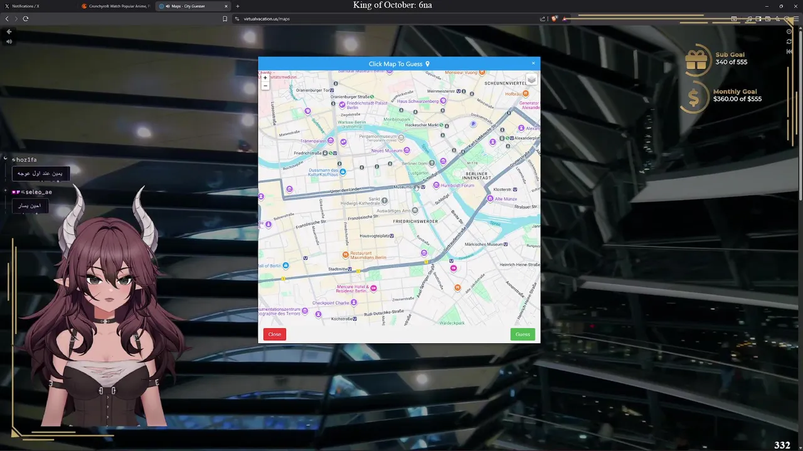Select the Hofbräu restaurant pin
The image size is (803, 451).
point(526,94)
